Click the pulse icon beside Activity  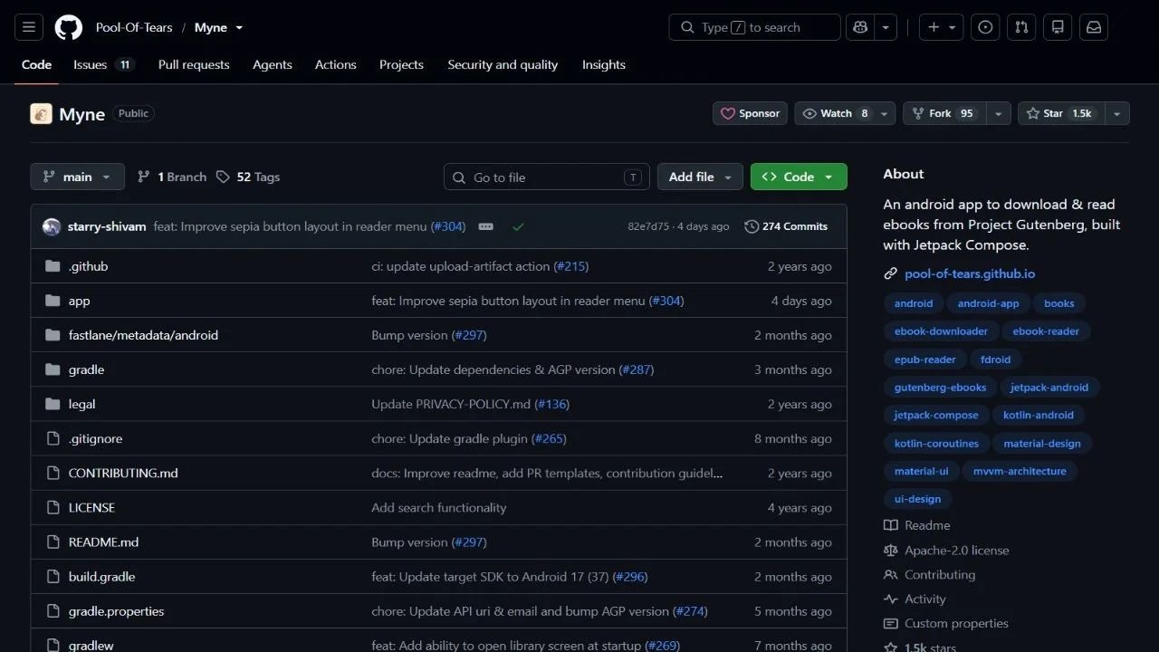(890, 599)
